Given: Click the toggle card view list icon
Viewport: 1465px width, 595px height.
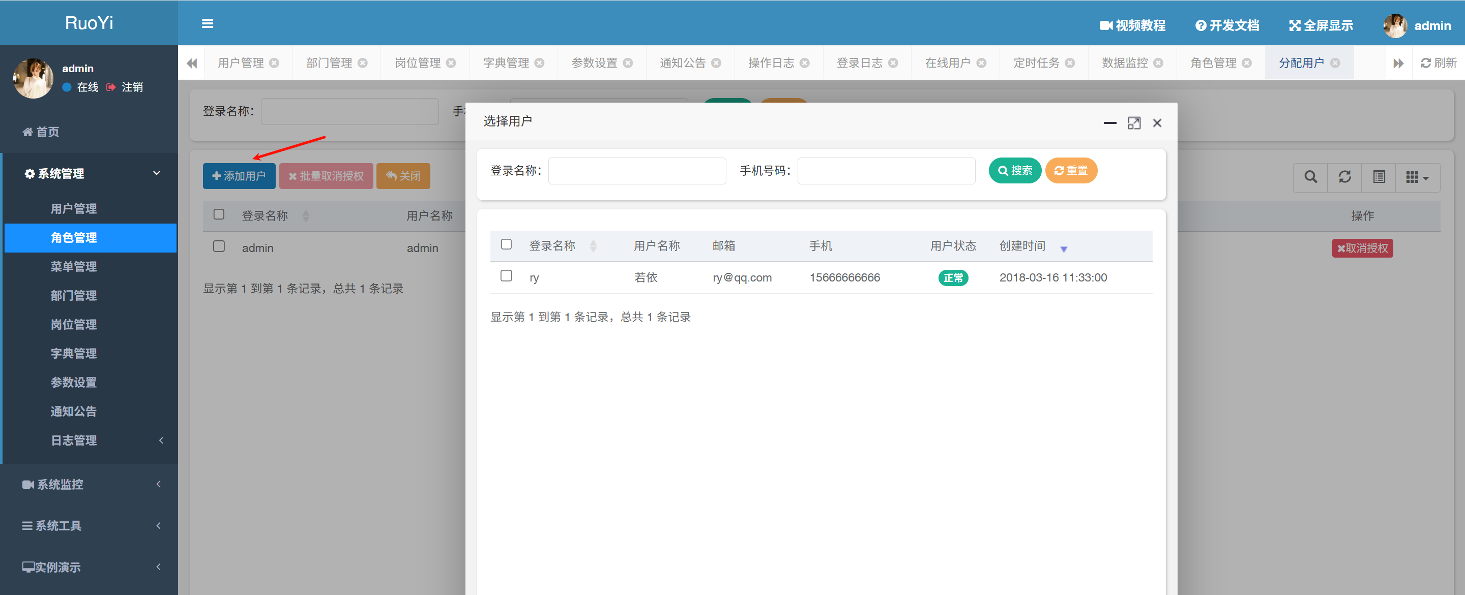Looking at the screenshot, I should (1379, 177).
